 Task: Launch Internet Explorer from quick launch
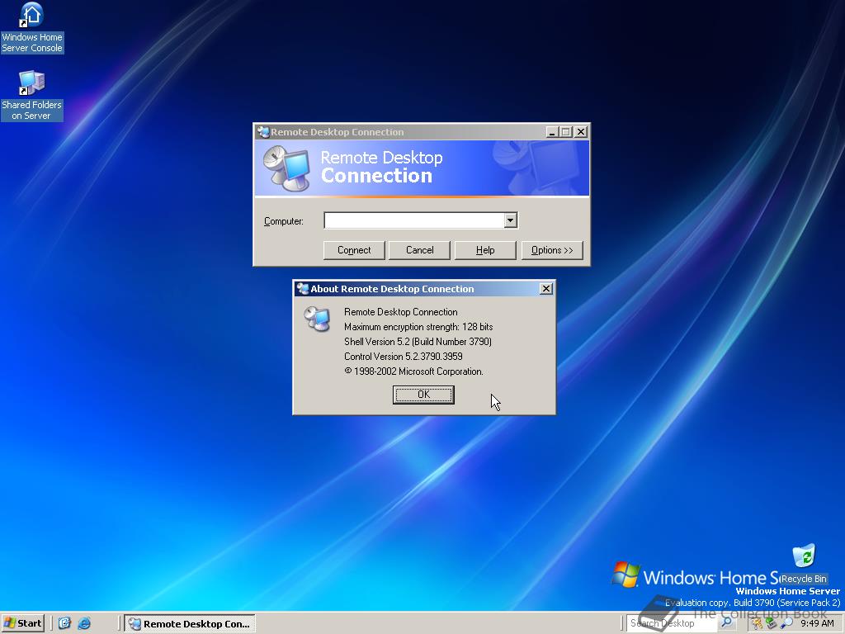coord(84,623)
